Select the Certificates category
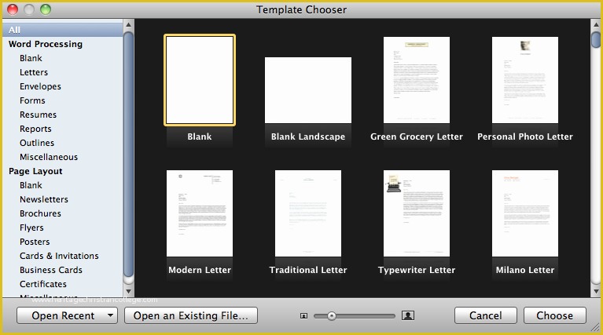The width and height of the screenshot is (603, 335). [x=43, y=284]
